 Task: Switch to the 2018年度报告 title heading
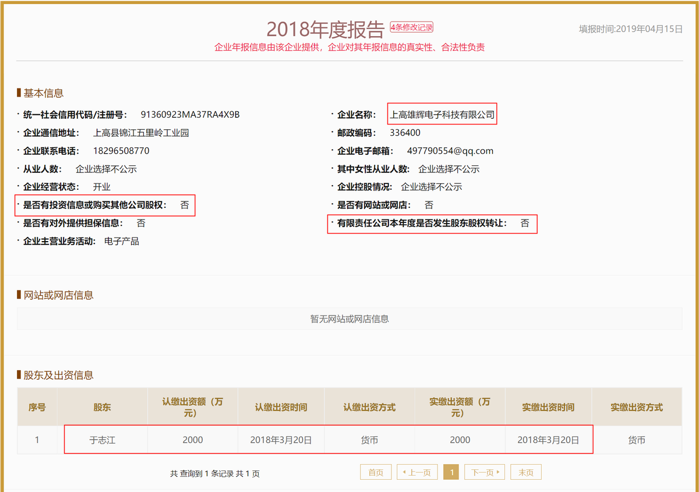point(326,27)
